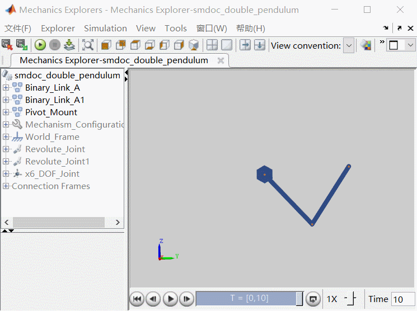Open the View convention dropdown

pyautogui.click(x=349, y=45)
